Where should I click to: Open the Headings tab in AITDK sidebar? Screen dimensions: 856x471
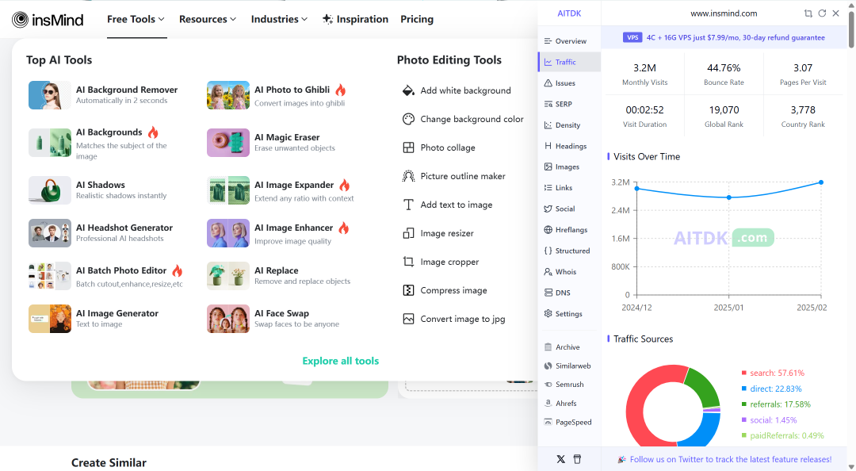coord(569,146)
